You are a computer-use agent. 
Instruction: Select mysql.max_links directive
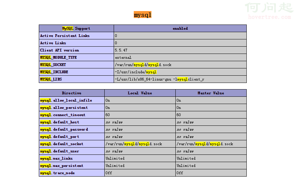56,158
